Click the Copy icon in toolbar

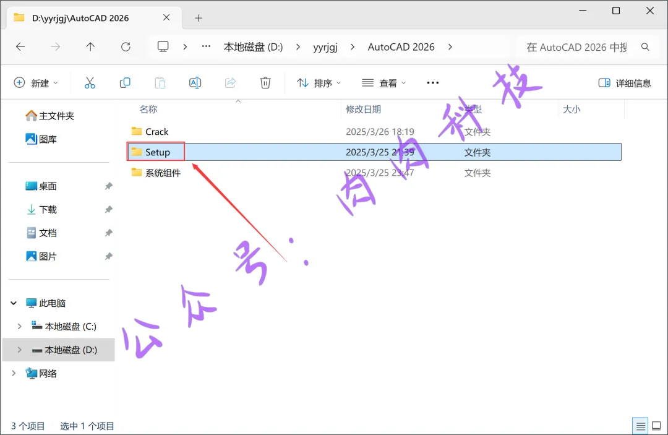tap(125, 83)
